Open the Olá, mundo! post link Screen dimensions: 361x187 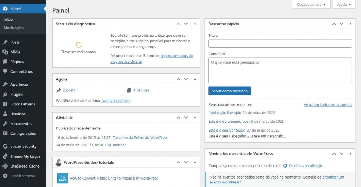pos(116,145)
